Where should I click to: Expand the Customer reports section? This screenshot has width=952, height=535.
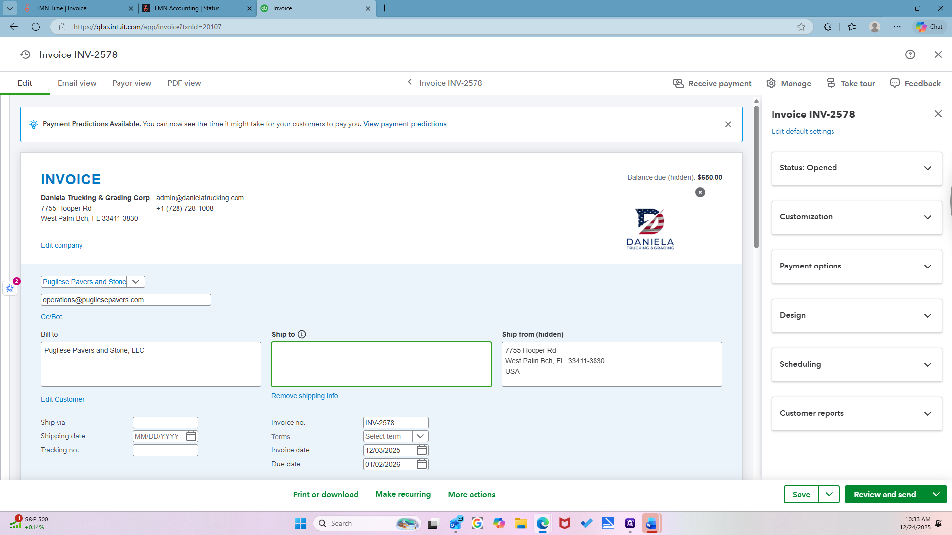click(x=856, y=414)
